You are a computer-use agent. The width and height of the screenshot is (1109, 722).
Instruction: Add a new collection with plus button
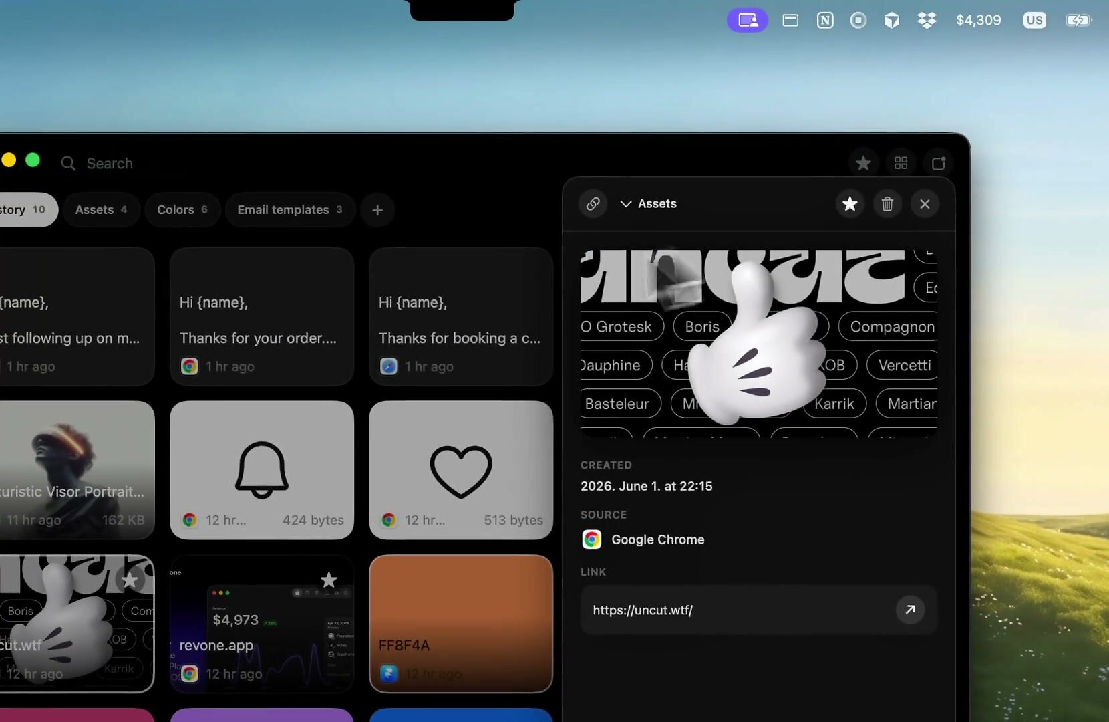click(377, 210)
